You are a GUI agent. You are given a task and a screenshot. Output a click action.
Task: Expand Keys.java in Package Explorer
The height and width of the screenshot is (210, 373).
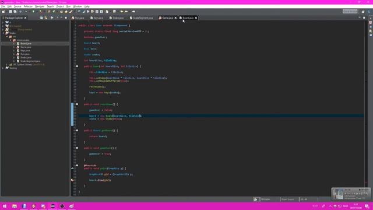pos(14,51)
